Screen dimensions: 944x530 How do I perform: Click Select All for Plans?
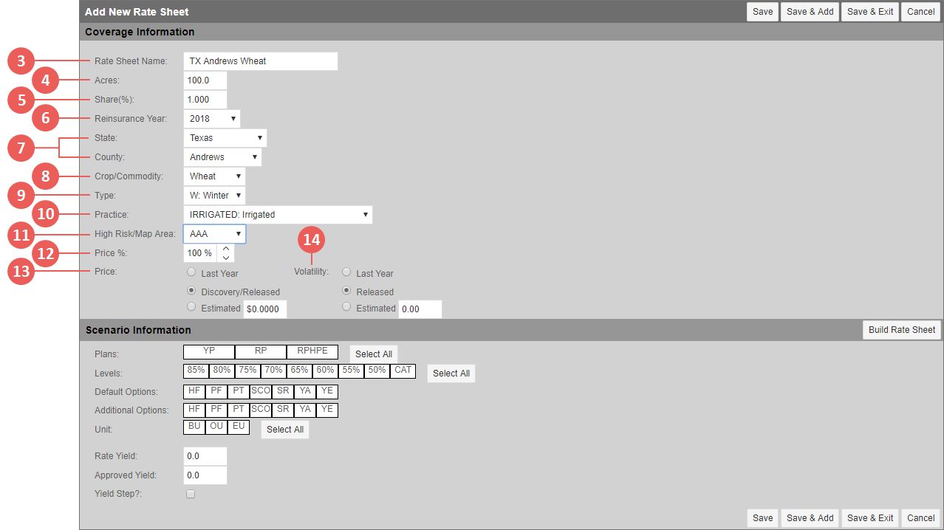pos(373,354)
